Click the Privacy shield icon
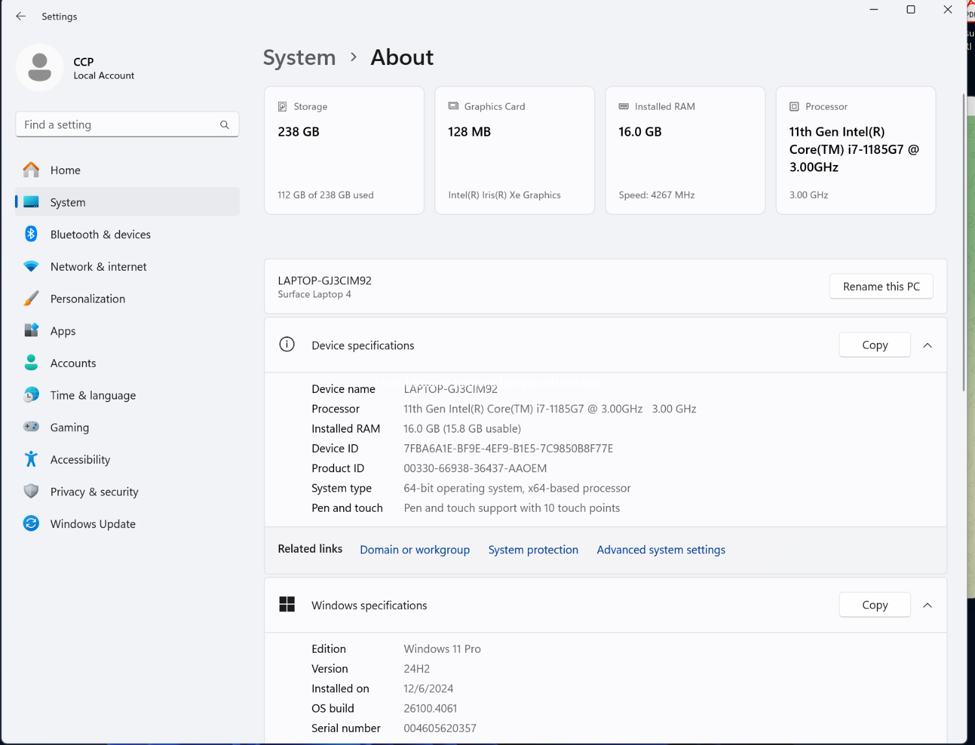 point(31,491)
